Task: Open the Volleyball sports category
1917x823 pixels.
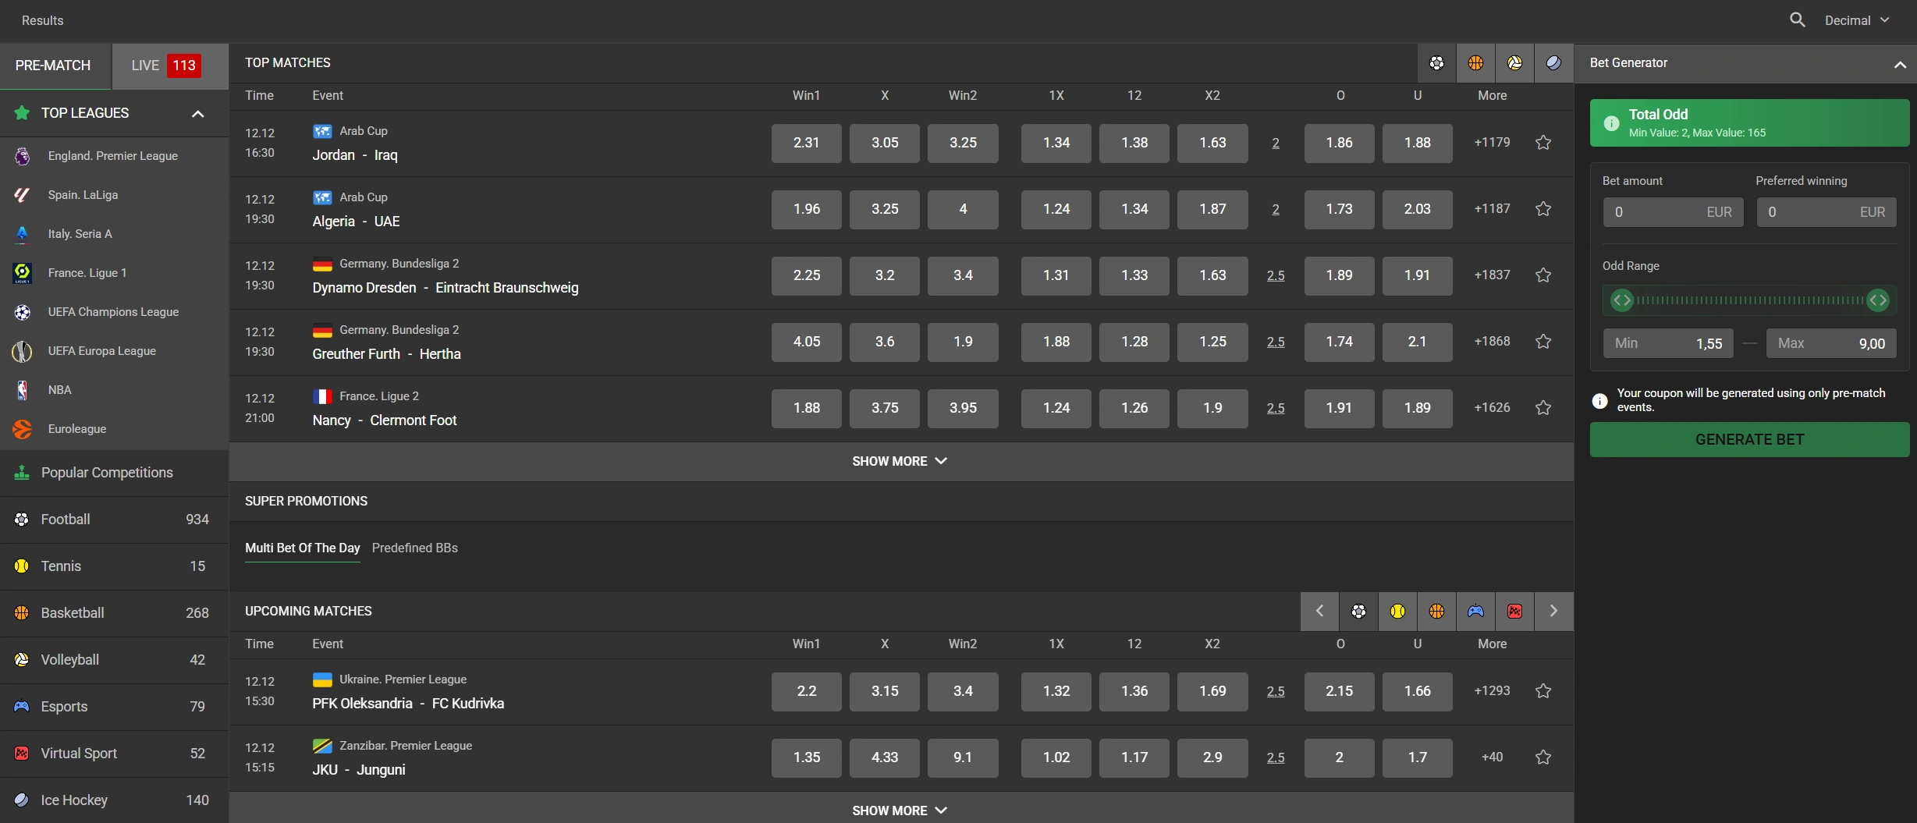Action: click(114, 660)
